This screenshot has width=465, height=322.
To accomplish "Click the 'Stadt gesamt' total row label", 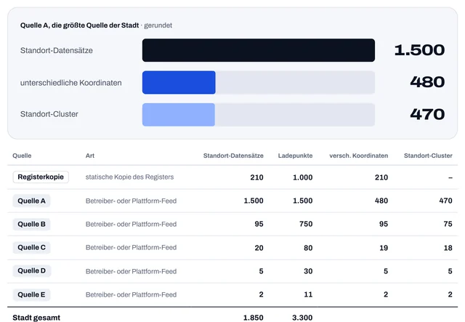I will (36, 318).
